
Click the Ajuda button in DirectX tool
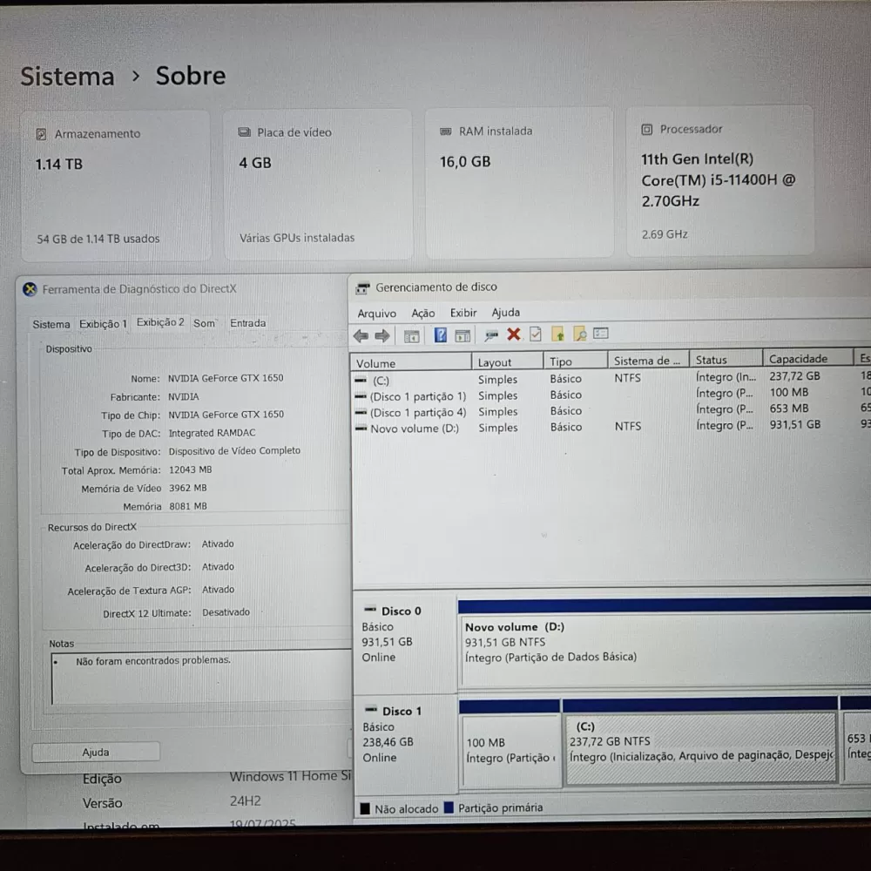(96, 753)
